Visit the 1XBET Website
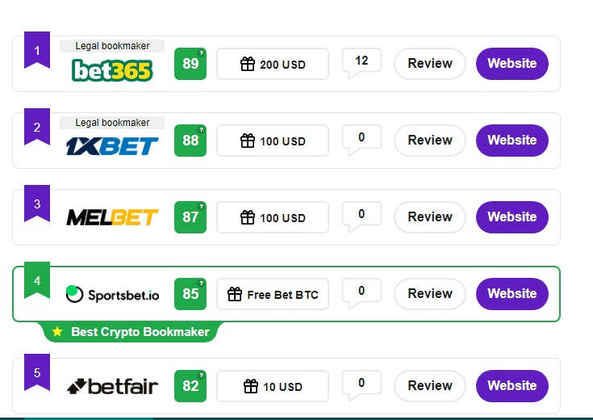The height and width of the screenshot is (420, 593). [x=512, y=141]
